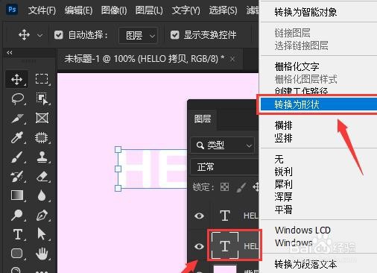Select the History Brush tool
Image resolution: width=377 pixels, height=273 pixels.
[17, 176]
